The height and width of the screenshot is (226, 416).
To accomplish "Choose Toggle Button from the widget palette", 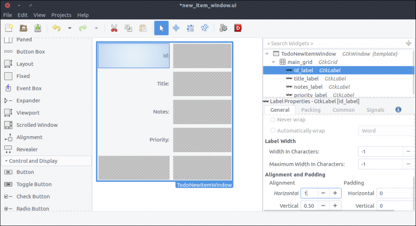I will 33,184.
